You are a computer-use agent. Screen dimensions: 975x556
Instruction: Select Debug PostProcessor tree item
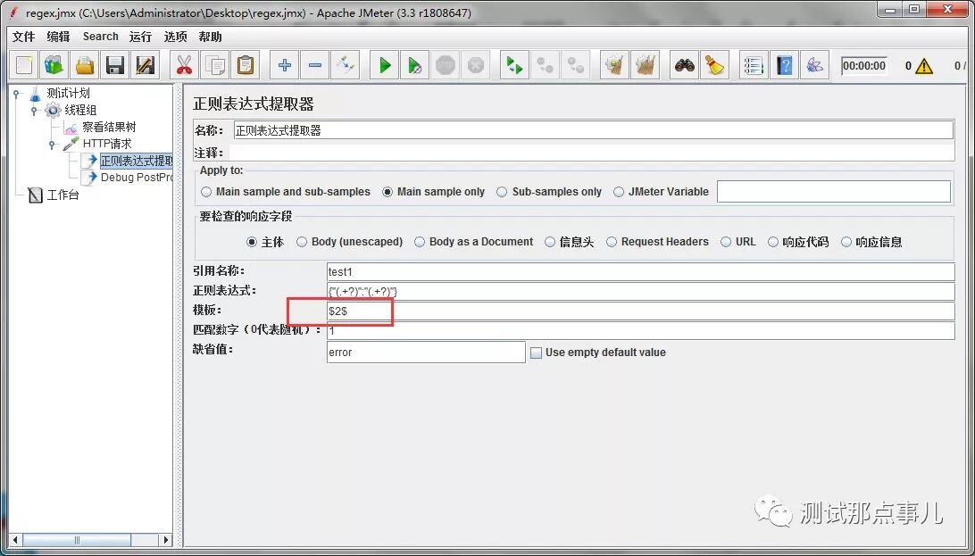coord(137,178)
